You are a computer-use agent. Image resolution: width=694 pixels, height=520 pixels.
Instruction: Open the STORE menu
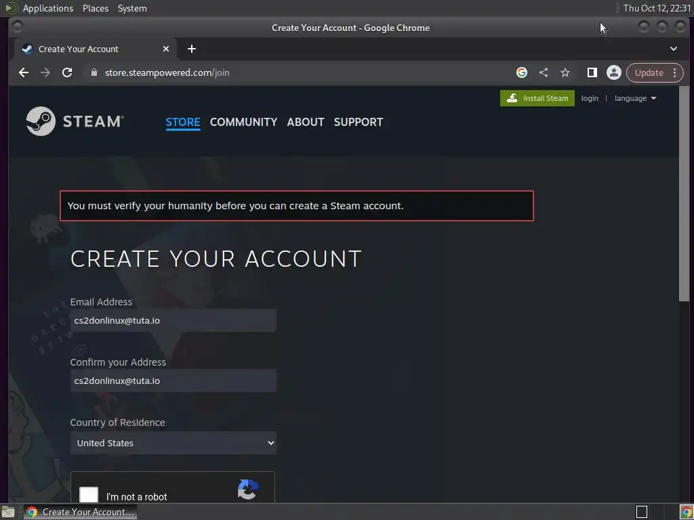point(183,122)
